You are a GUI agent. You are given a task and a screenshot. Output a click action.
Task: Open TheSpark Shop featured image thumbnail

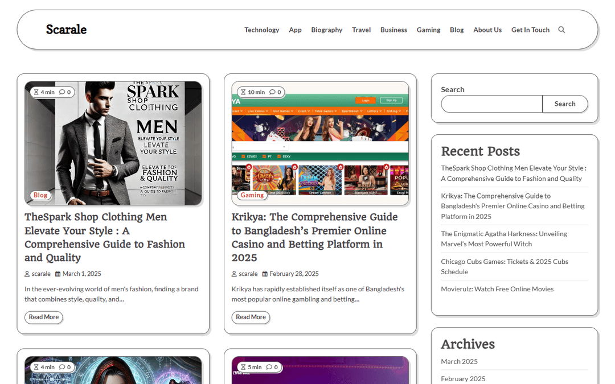pos(113,143)
